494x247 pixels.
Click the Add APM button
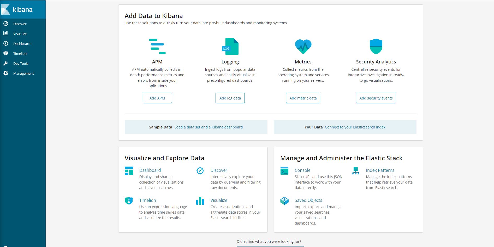pyautogui.click(x=157, y=98)
